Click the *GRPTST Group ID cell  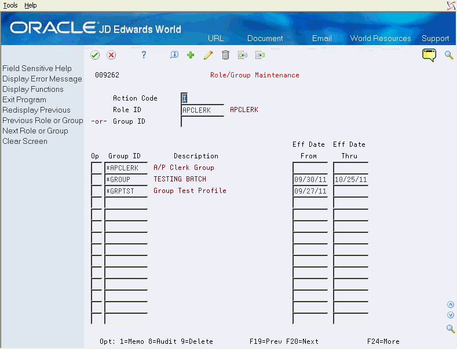126,191
